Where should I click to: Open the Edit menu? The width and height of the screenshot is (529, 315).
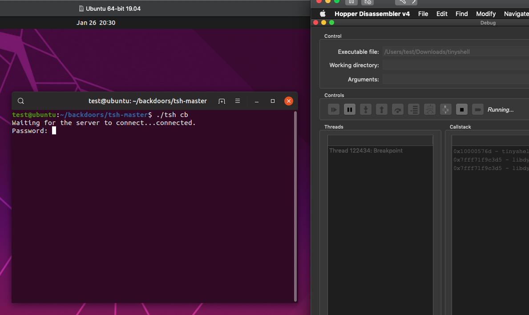tap(442, 14)
